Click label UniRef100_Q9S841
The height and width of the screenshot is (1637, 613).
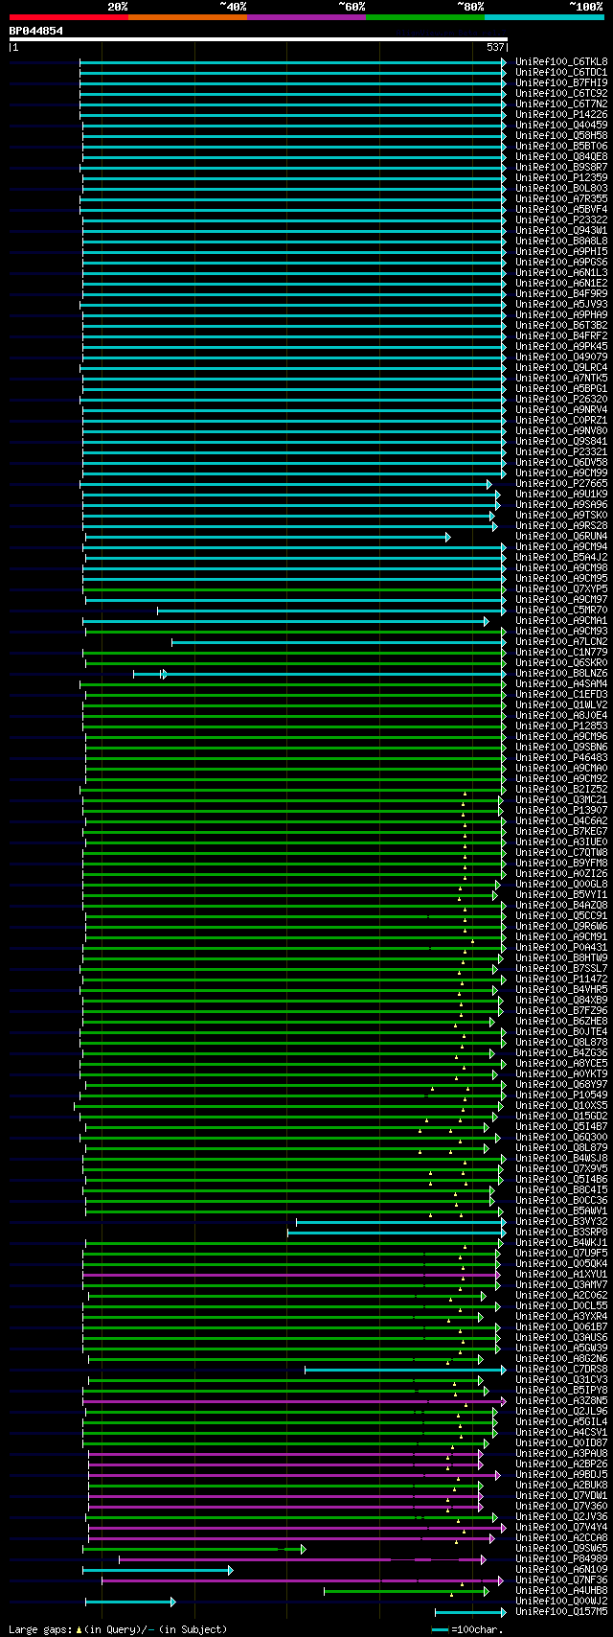coord(561,441)
